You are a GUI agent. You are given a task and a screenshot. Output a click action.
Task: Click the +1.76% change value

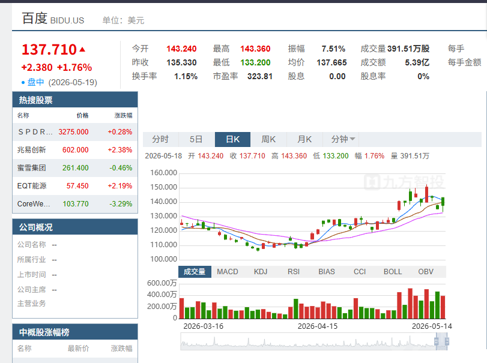click(74, 67)
